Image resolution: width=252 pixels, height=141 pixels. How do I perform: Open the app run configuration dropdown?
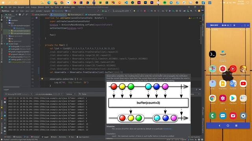[x=106, y=11]
